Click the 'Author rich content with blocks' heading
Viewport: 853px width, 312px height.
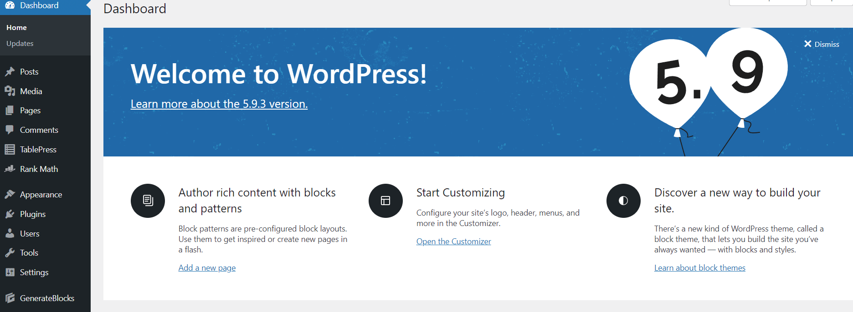tap(257, 201)
